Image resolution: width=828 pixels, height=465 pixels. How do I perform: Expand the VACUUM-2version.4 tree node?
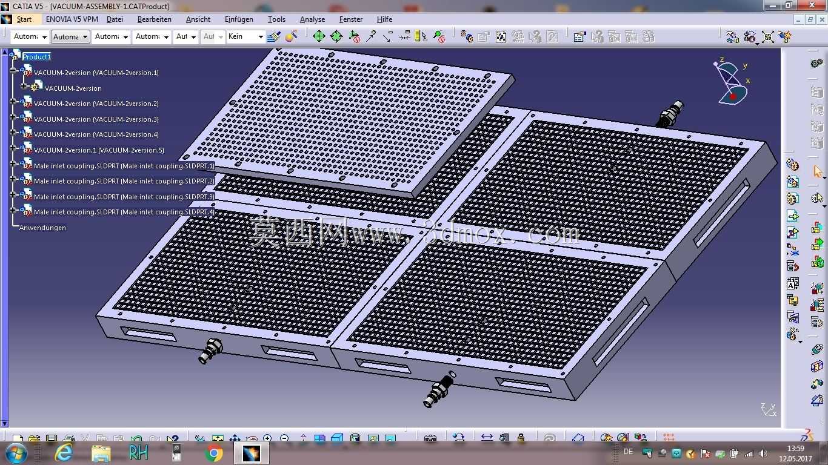(13, 133)
